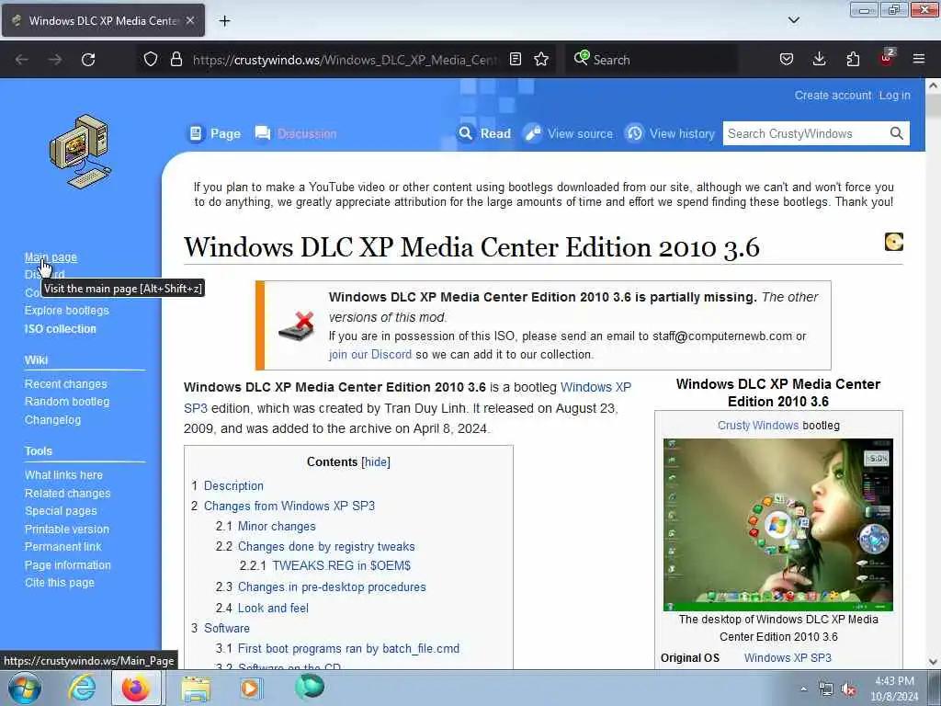Click the green globe taskbar icon

pos(310,687)
